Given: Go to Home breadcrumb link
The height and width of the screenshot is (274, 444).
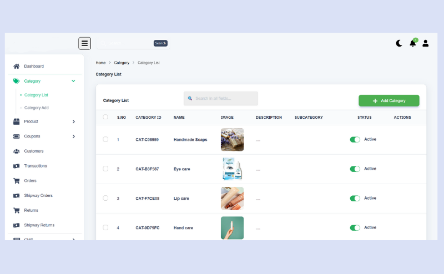Looking at the screenshot, I should 100,63.
